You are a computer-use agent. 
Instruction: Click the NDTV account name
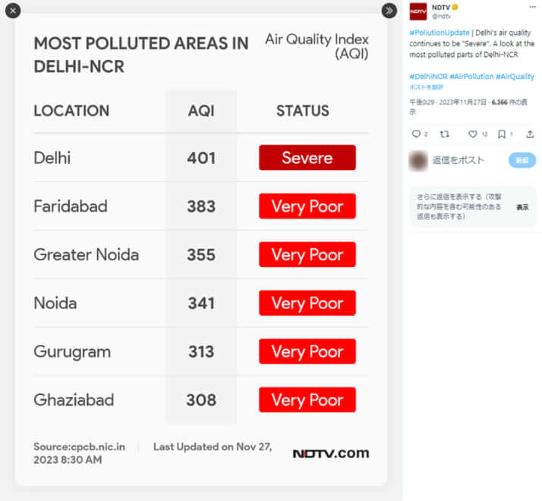pos(441,8)
